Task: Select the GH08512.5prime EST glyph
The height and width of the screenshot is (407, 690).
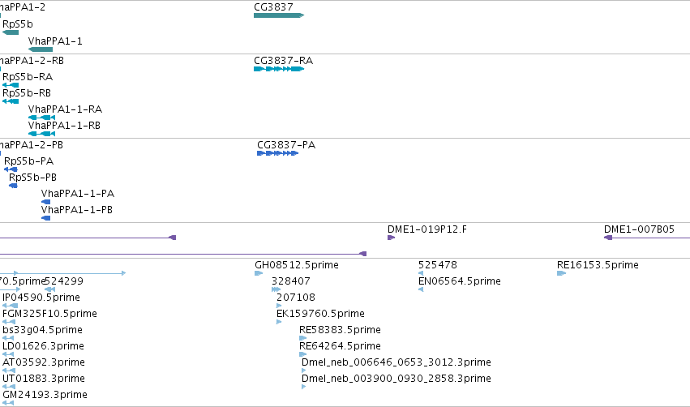Action: [x=259, y=273]
